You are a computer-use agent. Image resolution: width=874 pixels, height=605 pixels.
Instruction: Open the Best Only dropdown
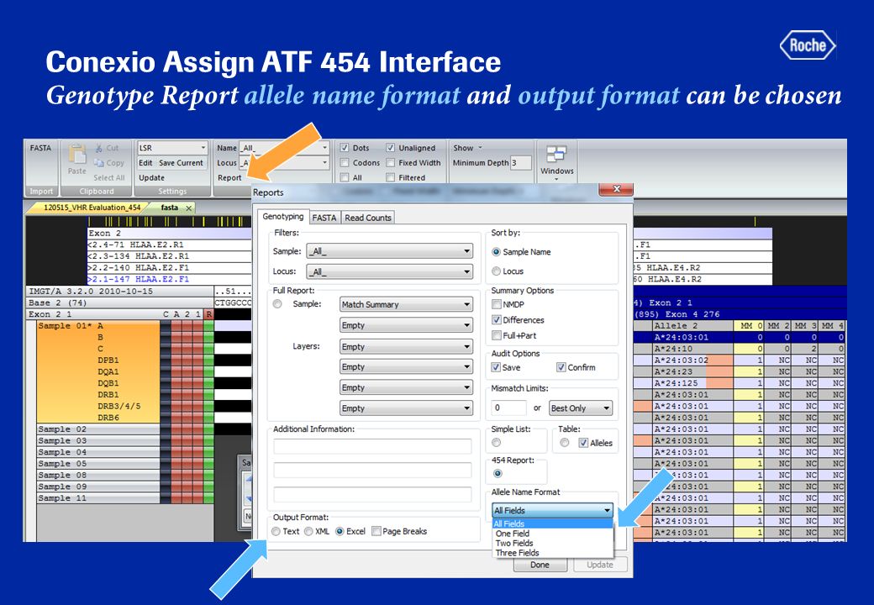point(580,408)
